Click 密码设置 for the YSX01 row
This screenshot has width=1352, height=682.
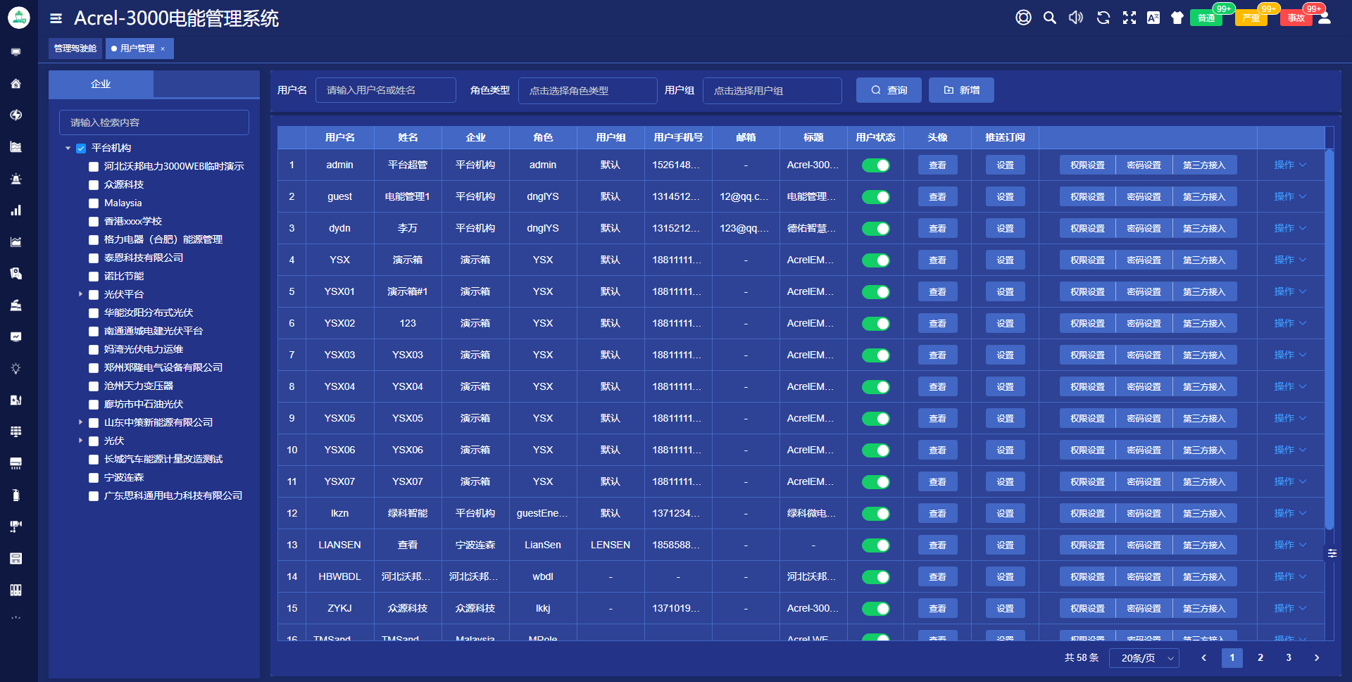pyautogui.click(x=1144, y=292)
